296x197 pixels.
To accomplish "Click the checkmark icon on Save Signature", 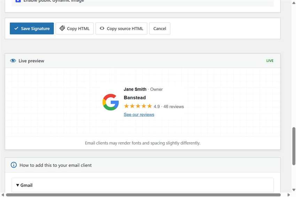I will (16, 28).
